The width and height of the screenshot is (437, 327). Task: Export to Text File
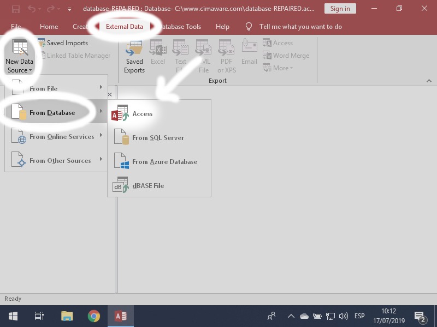tap(180, 57)
